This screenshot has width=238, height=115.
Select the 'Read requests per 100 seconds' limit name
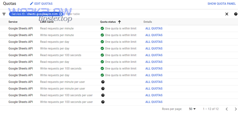pyautogui.click(x=61, y=55)
